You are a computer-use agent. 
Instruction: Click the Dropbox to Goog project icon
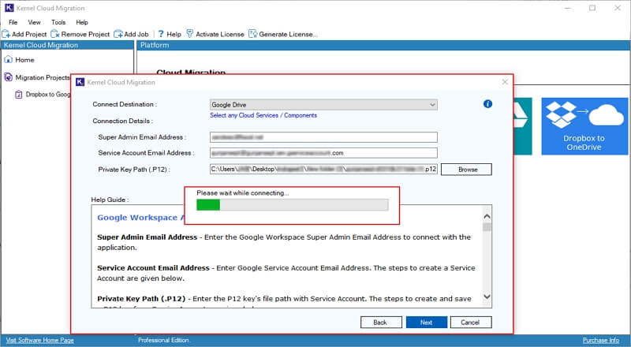click(18, 95)
